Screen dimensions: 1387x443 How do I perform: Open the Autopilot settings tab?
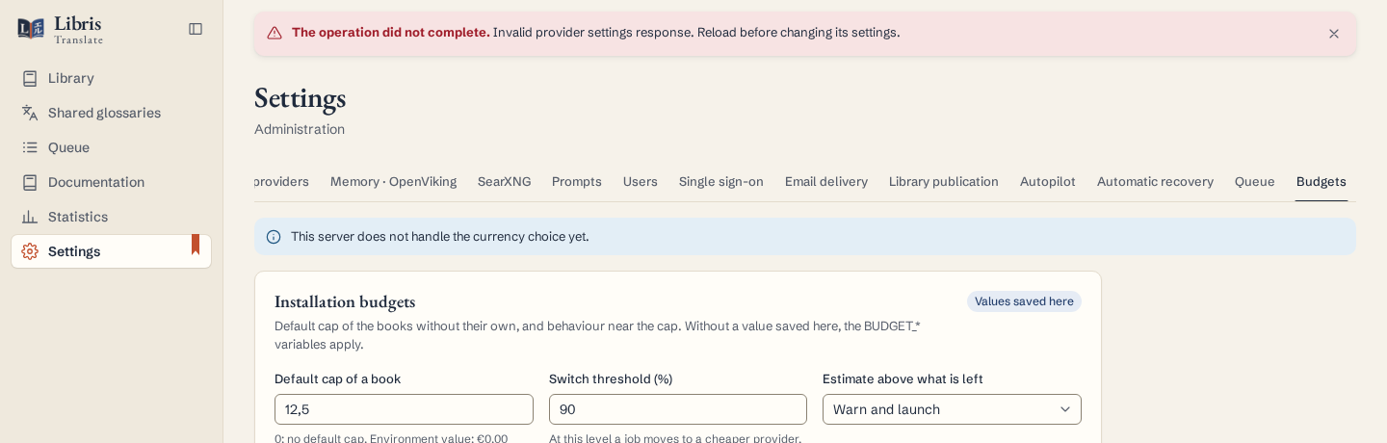pos(1048,181)
